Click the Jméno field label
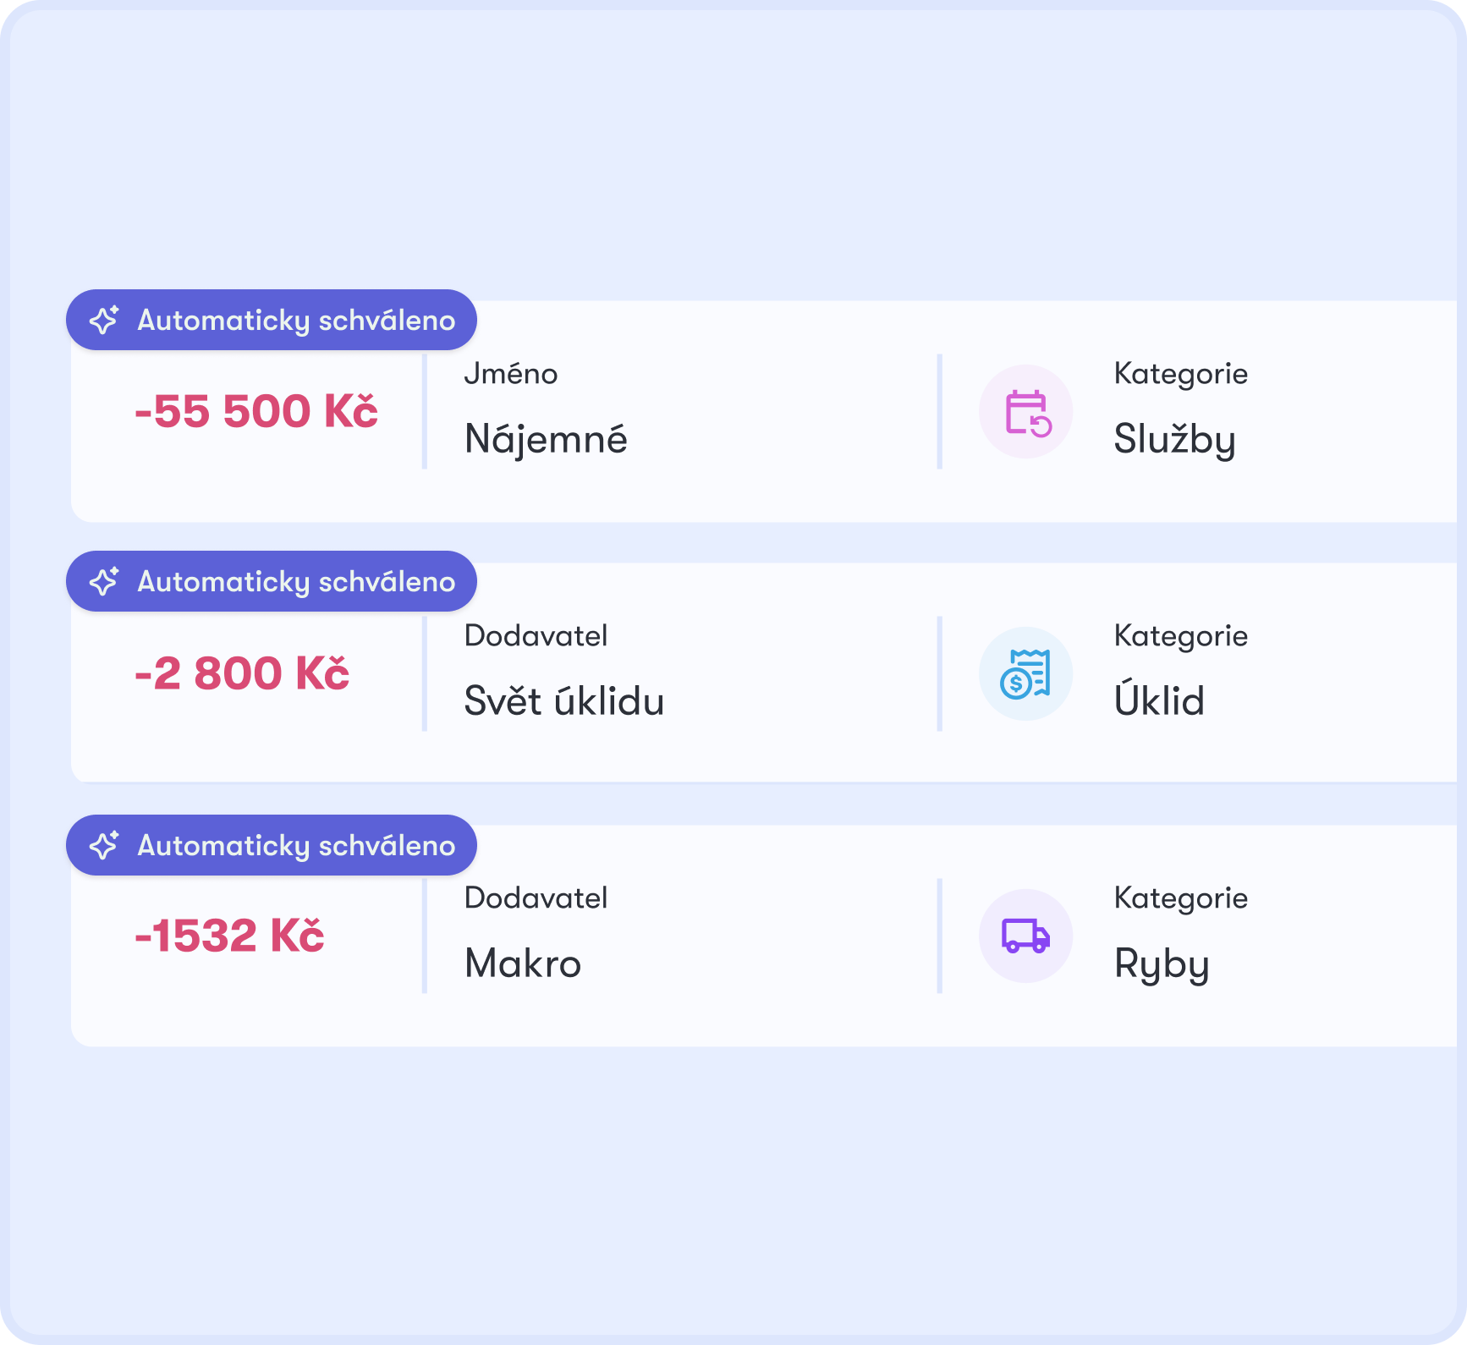This screenshot has height=1345, width=1467. tap(511, 373)
